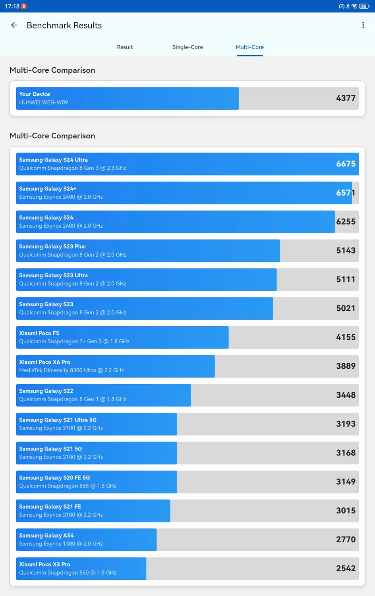
Task: Open the Samsung Galaxy S24+ result row
Action: [x=187, y=193]
